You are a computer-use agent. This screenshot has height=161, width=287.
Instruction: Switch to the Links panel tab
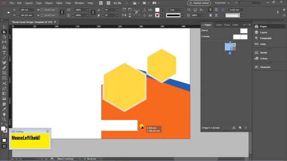point(235,25)
